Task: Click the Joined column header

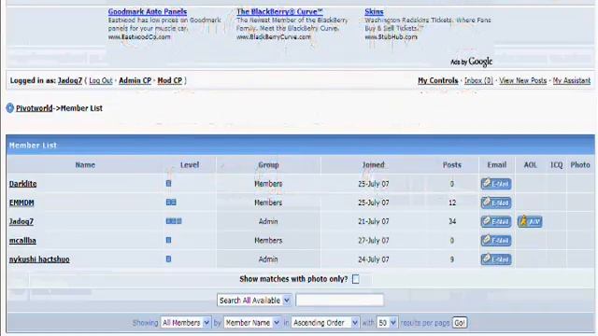Action: (374, 165)
